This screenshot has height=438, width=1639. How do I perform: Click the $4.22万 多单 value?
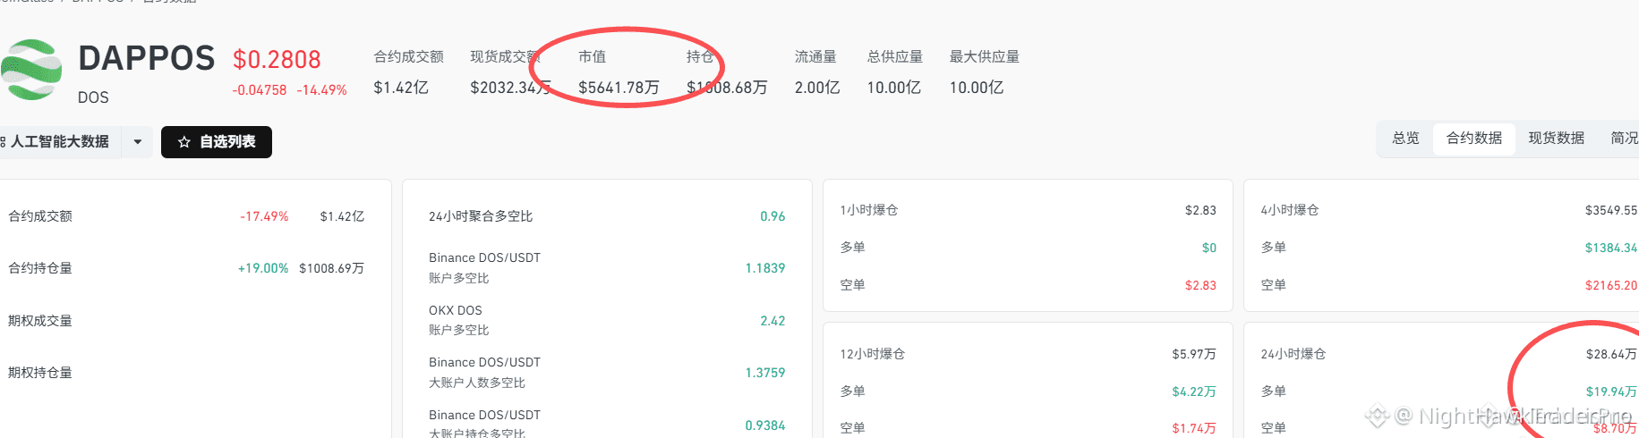pyautogui.click(x=1194, y=392)
